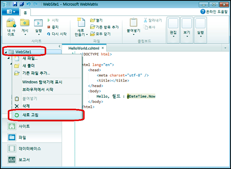
Task: Choose 브라우저에서 시작 menu item
Action: pos(47,89)
